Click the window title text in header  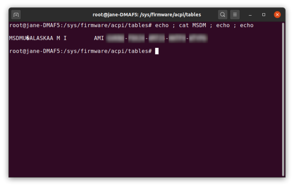coord(147,15)
